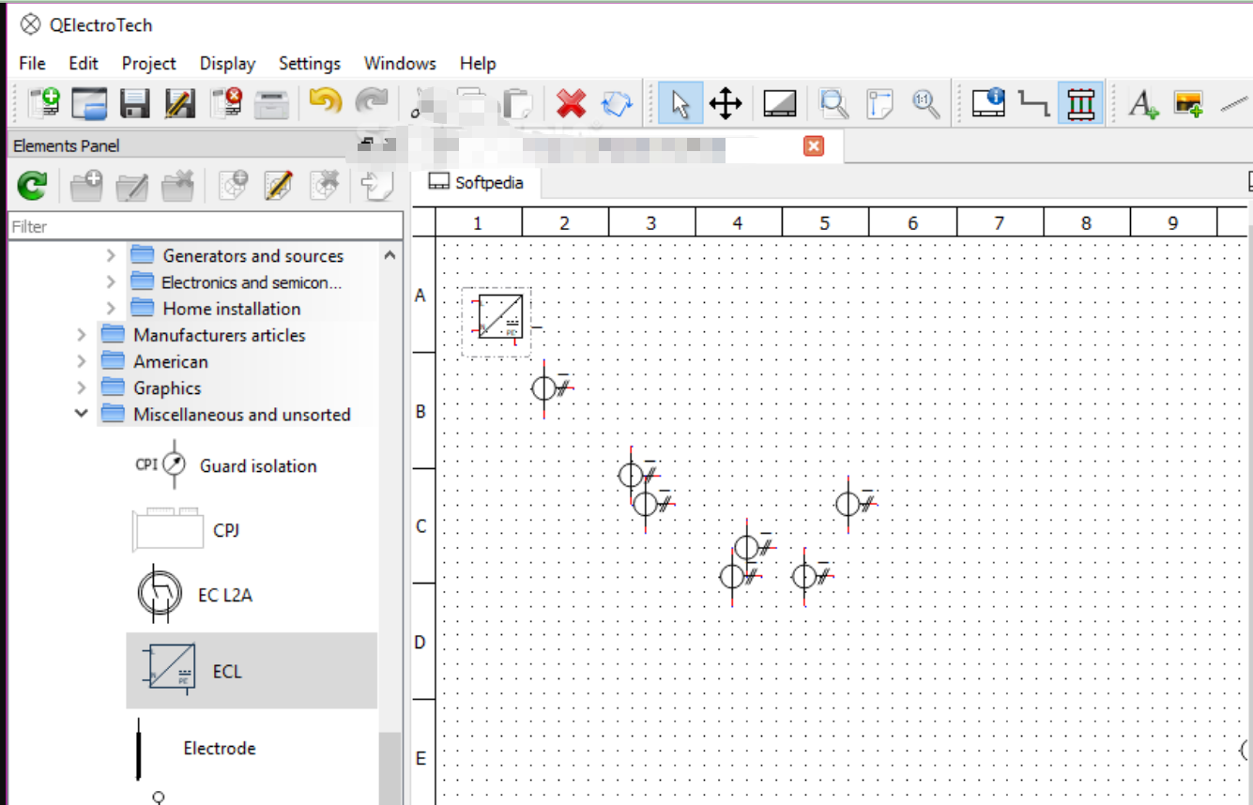Collapse the Miscellaneous and unsorted folder
Screen dimensions: 1253x805
pyautogui.click(x=81, y=414)
